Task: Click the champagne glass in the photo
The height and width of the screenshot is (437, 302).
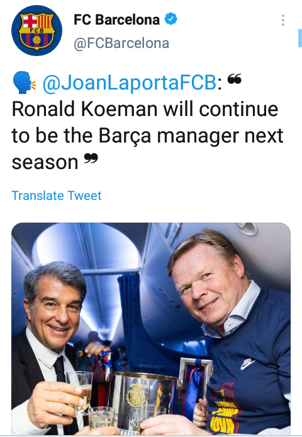Action: pos(82,392)
